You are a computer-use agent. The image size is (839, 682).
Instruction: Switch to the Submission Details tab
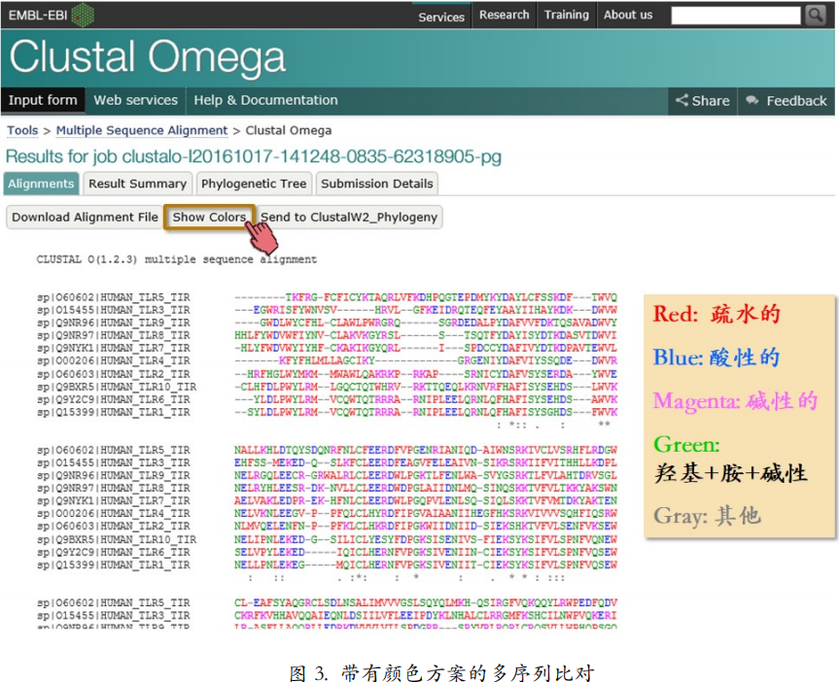pyautogui.click(x=376, y=184)
